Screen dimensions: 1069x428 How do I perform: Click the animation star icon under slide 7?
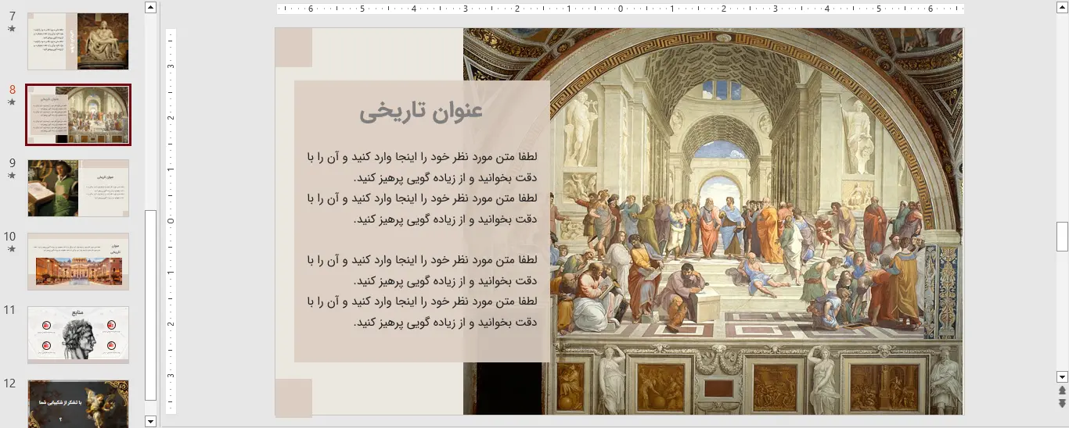tap(11, 29)
